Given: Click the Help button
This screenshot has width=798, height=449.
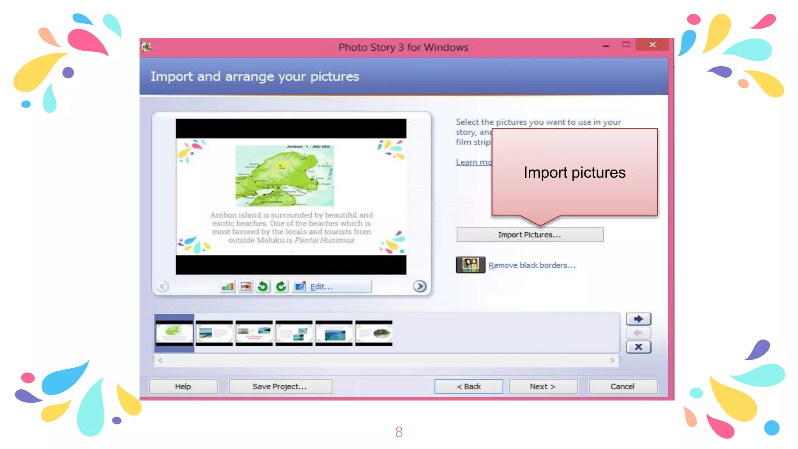Looking at the screenshot, I should click(x=183, y=386).
